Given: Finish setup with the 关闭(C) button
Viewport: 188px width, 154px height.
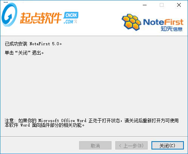Looking at the screenshot, I should 168,146.
